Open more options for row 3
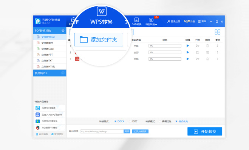 [218, 59]
